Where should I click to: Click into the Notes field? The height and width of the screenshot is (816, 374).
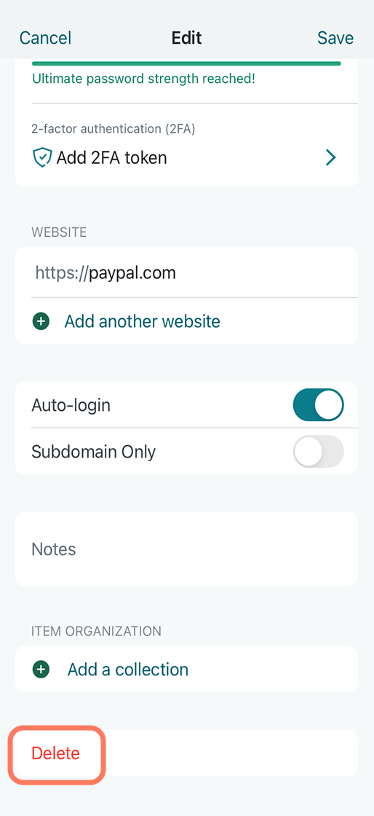(x=186, y=549)
